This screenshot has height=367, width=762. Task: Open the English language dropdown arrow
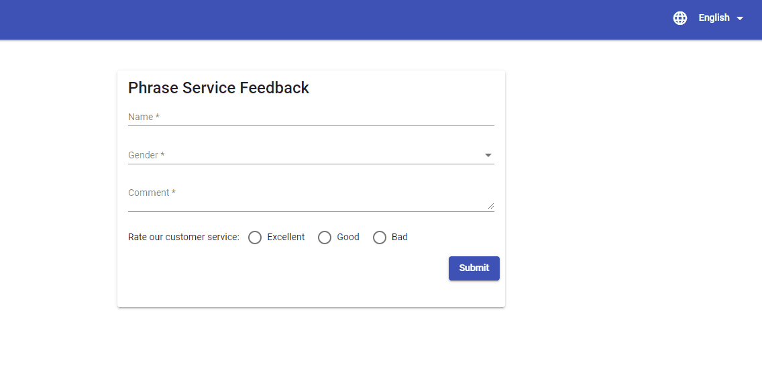(x=740, y=19)
